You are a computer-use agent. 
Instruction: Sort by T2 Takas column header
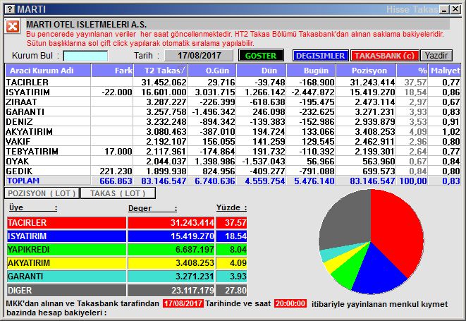pyautogui.click(x=161, y=71)
